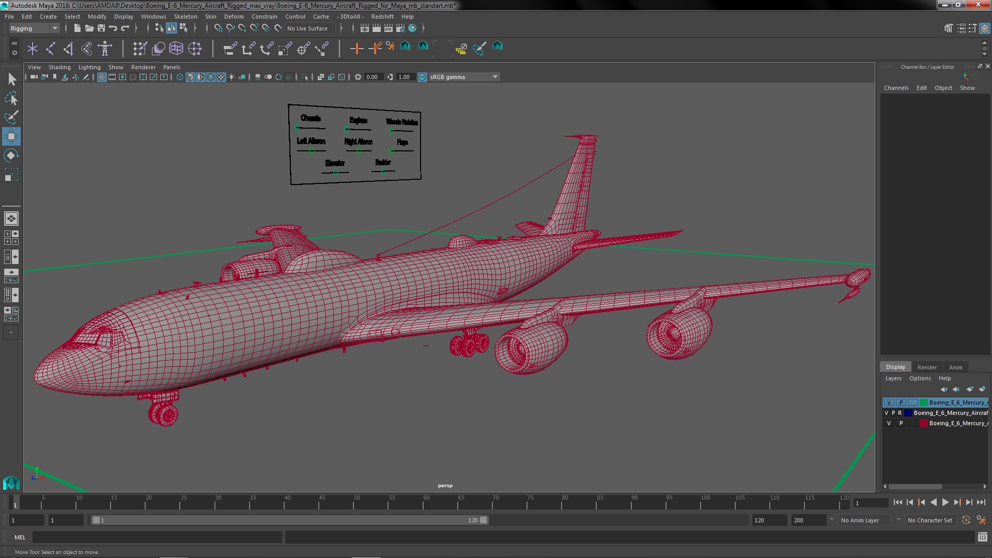Viewport: 992px width, 558px height.
Task: Change color of the green layer swatch
Action: tap(923, 402)
